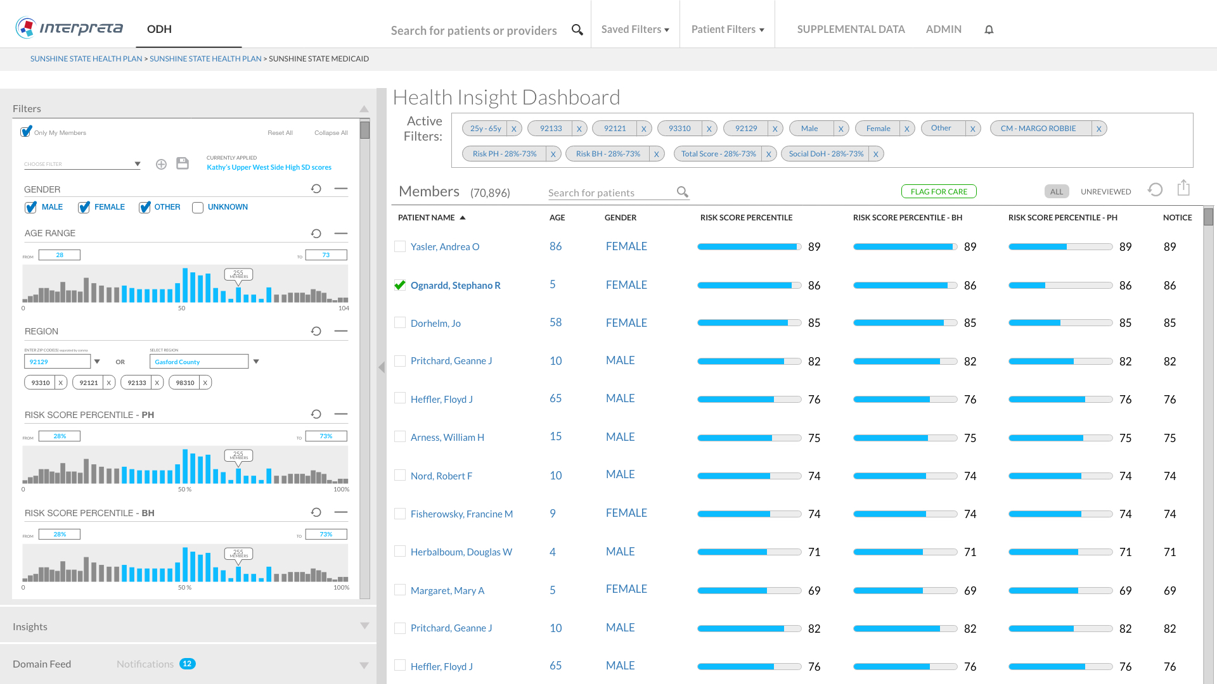Select the checkbox for Yasler, Andrea O
This screenshot has height=684, width=1217.
(x=400, y=246)
